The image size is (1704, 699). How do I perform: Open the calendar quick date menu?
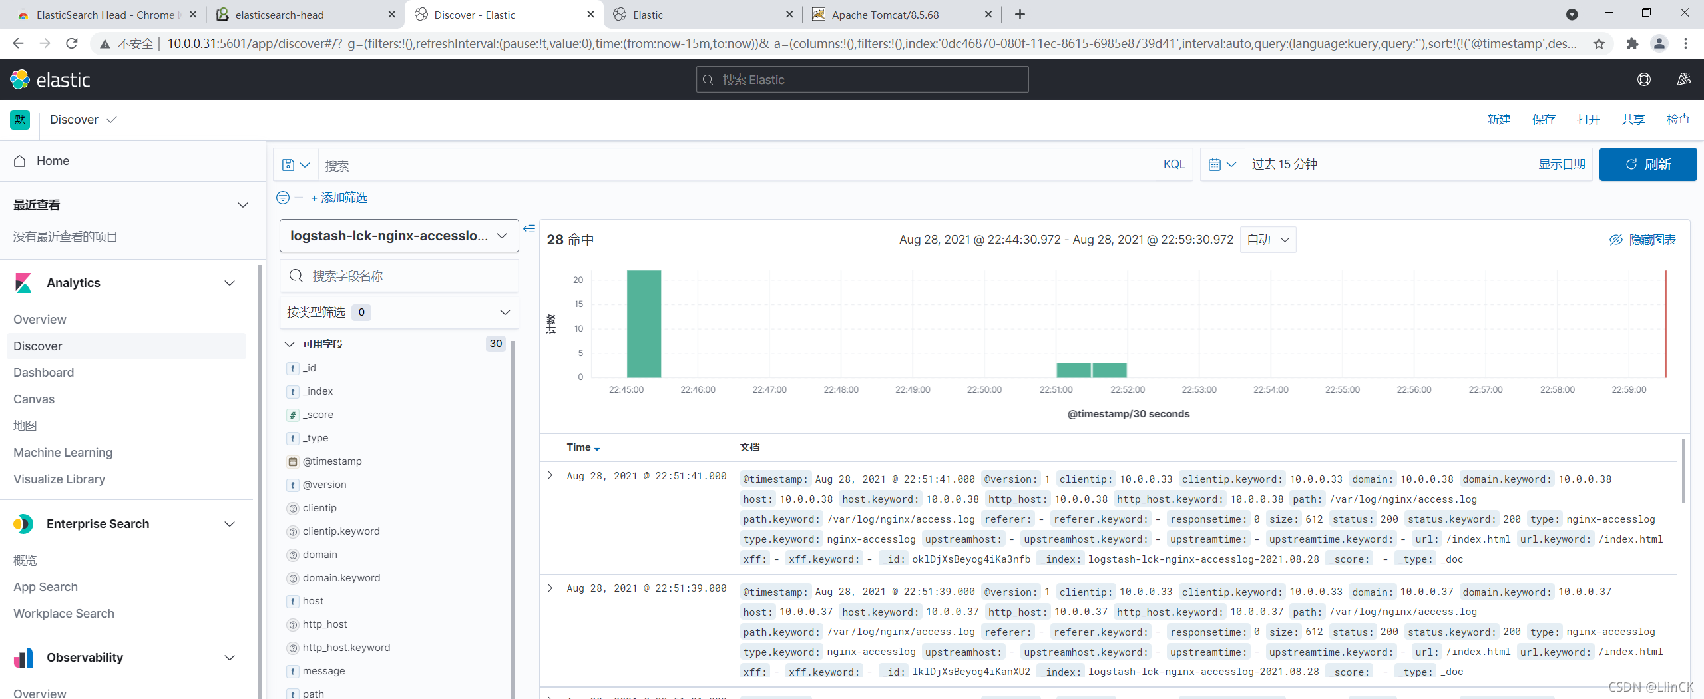click(x=1222, y=164)
